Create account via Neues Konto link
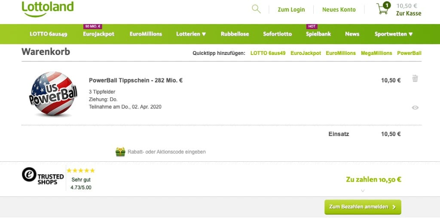 coord(339,9)
